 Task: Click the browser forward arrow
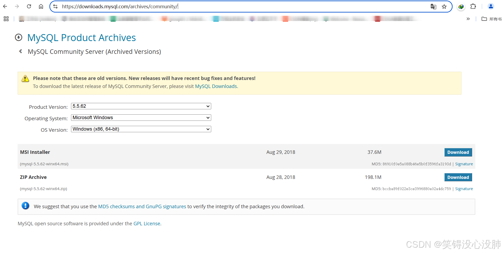point(17,6)
